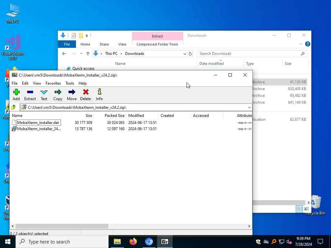The height and width of the screenshot is (248, 331).
Task: Click the path chevron after This PC
Action: [x=122, y=54]
